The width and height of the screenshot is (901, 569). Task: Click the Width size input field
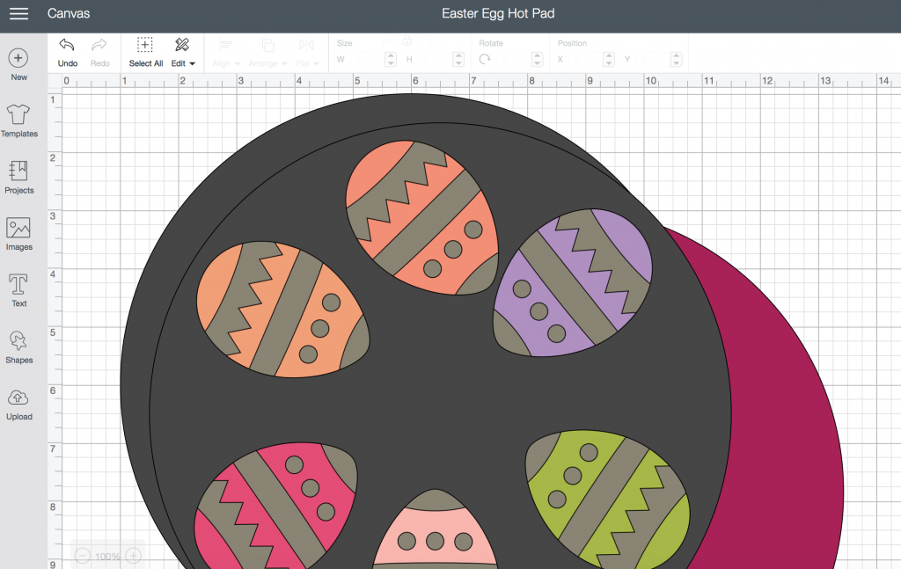368,59
